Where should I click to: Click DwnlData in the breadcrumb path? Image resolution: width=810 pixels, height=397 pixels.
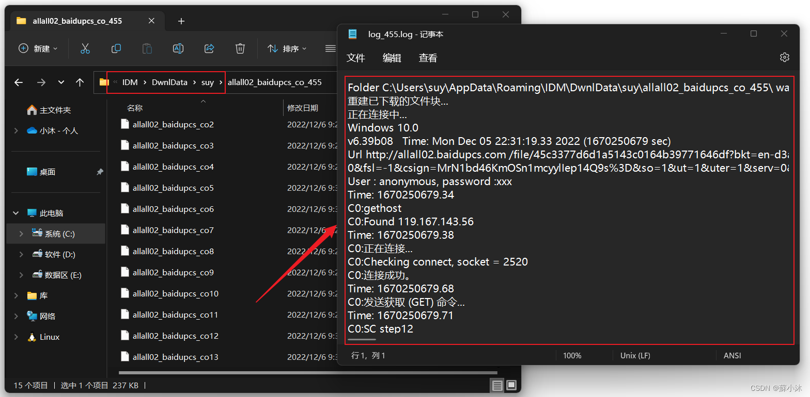(x=169, y=82)
